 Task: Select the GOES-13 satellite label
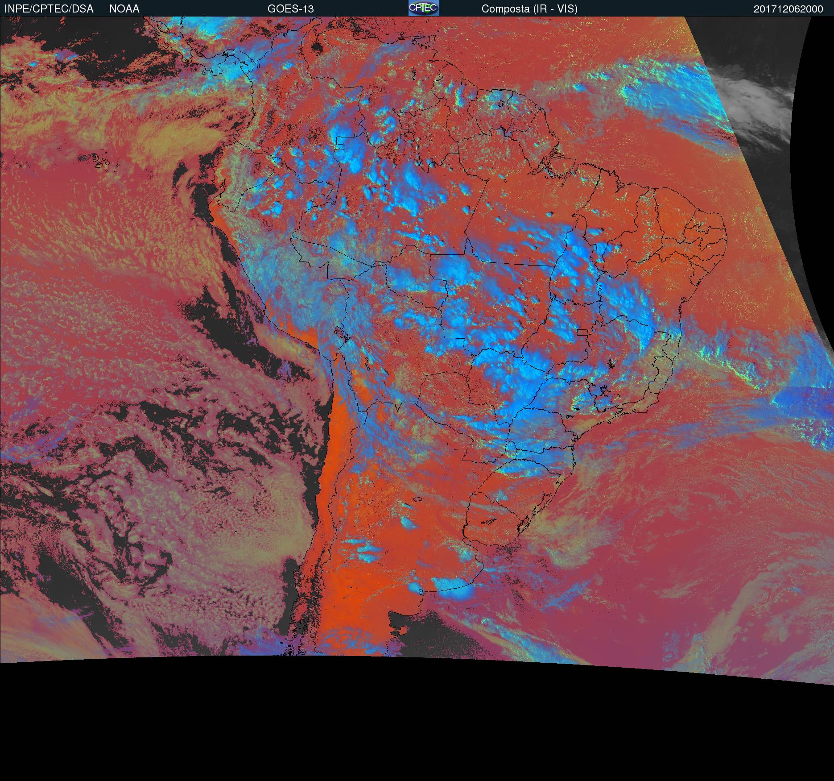(x=291, y=9)
